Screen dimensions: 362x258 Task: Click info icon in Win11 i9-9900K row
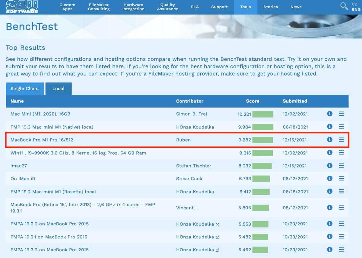point(330,153)
